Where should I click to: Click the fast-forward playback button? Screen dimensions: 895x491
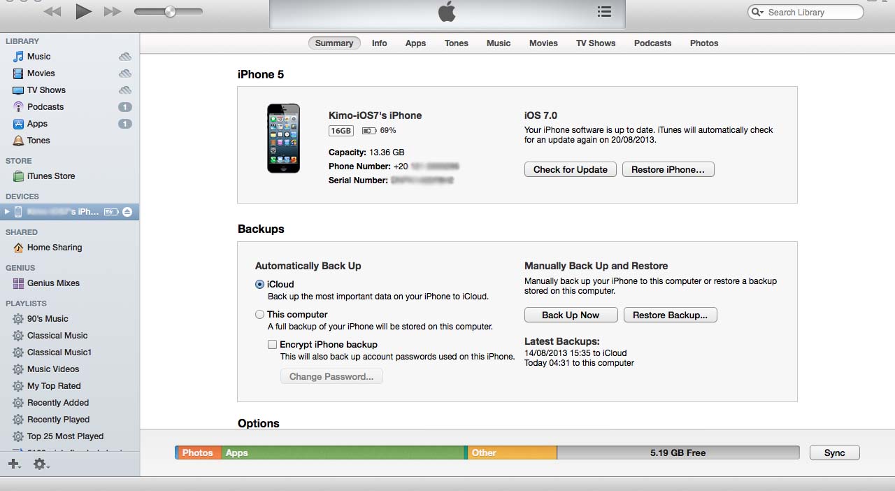tap(113, 11)
